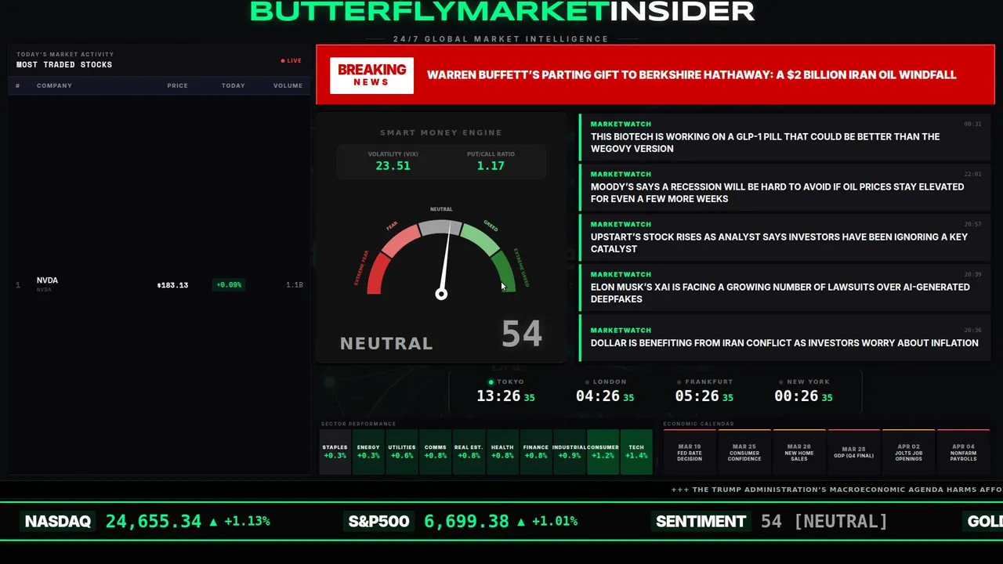1003x564 pixels.
Task: Sort stocks by the Price column header
Action: (177, 85)
